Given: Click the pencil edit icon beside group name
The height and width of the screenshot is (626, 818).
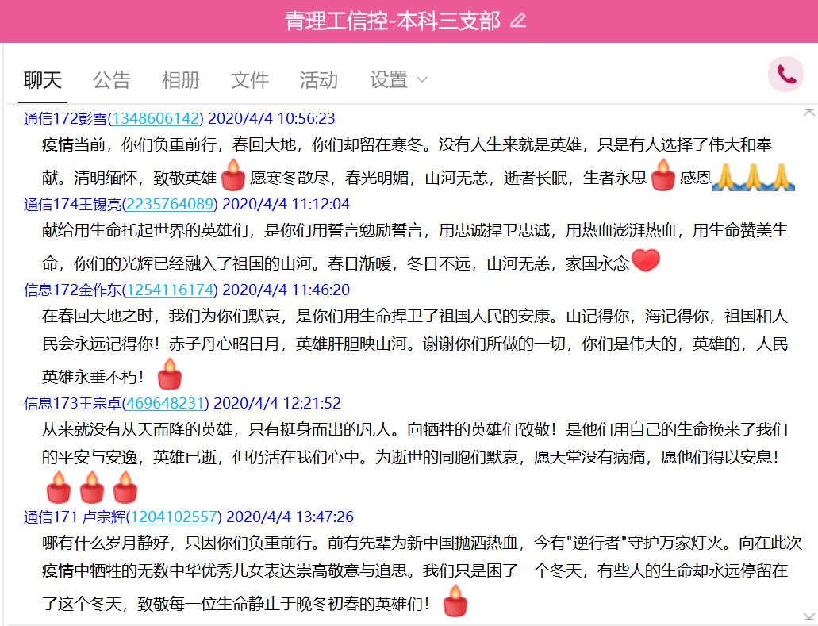Looking at the screenshot, I should [518, 21].
